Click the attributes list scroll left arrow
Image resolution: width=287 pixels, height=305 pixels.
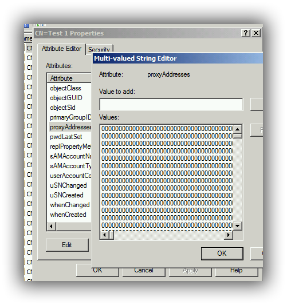(x=52, y=226)
